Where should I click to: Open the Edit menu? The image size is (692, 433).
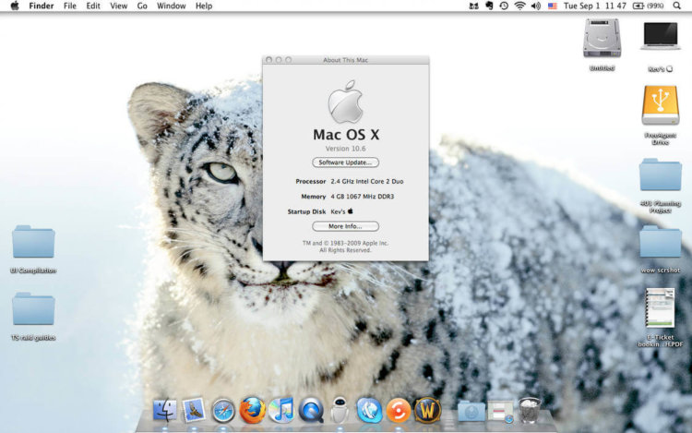tap(93, 6)
